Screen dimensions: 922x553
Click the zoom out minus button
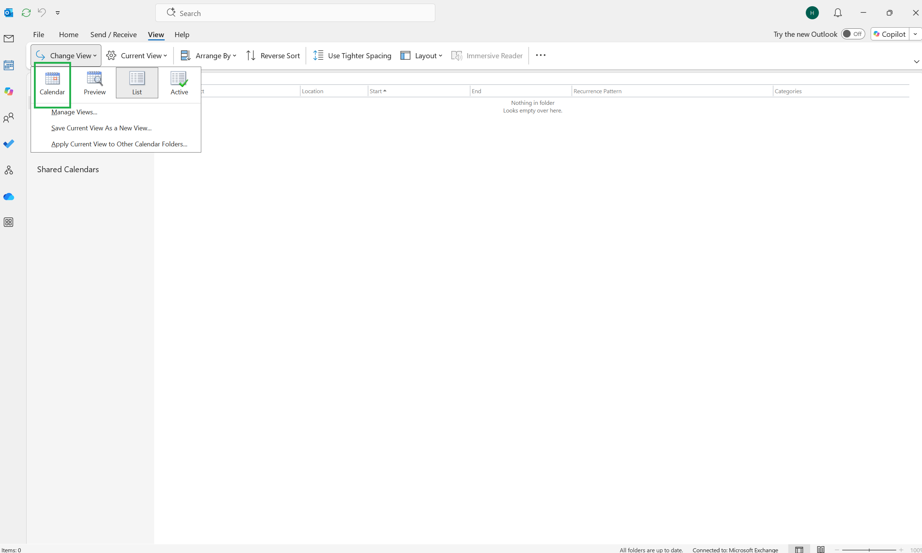tap(837, 550)
